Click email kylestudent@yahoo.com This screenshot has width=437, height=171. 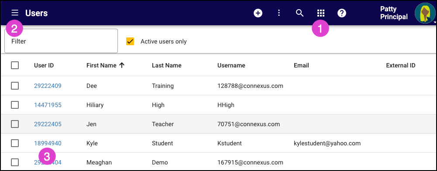pyautogui.click(x=327, y=143)
